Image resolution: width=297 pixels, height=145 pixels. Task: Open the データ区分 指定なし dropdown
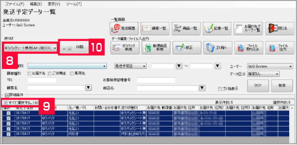[x=263, y=74]
